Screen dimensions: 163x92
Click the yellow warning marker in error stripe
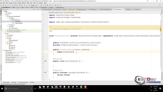tap(160, 30)
